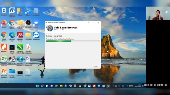The height and width of the screenshot is (95, 170).
Task: Click the OneDrive cloud tray icon
Action: tap(116, 86)
